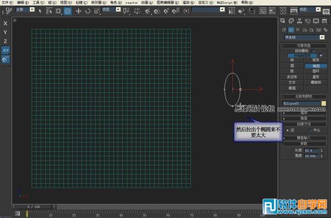
Task: Open the Display command panel tab
Action: pyautogui.click(x=316, y=21)
